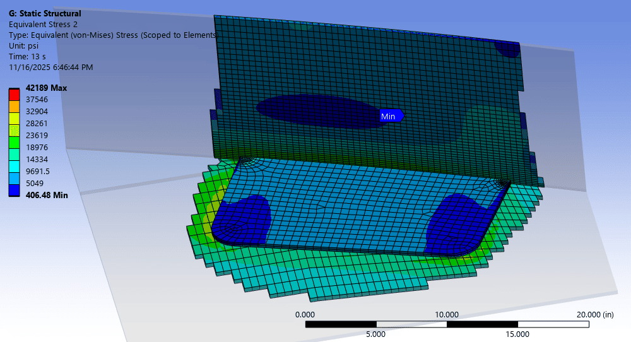Click the 5.000 label under scale ruler
Image resolution: width=631 pixels, height=342 pixels.
[x=376, y=334]
